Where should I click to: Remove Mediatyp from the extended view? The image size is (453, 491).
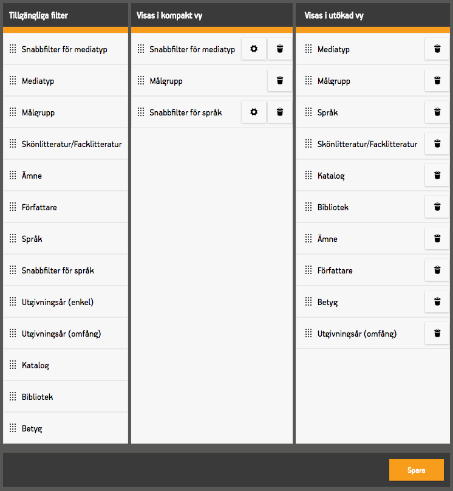pos(437,49)
